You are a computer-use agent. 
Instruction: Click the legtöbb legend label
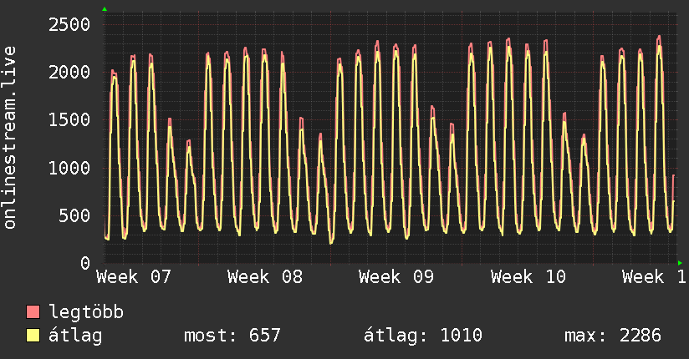click(86, 312)
